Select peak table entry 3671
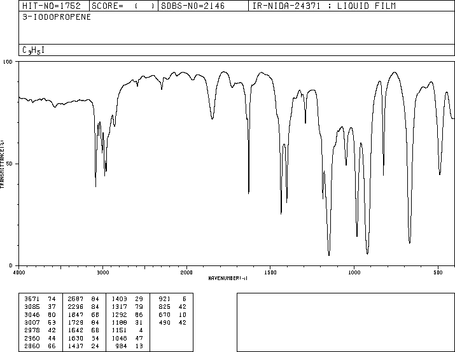Viewport: 455px width, 352px height. coord(32,299)
